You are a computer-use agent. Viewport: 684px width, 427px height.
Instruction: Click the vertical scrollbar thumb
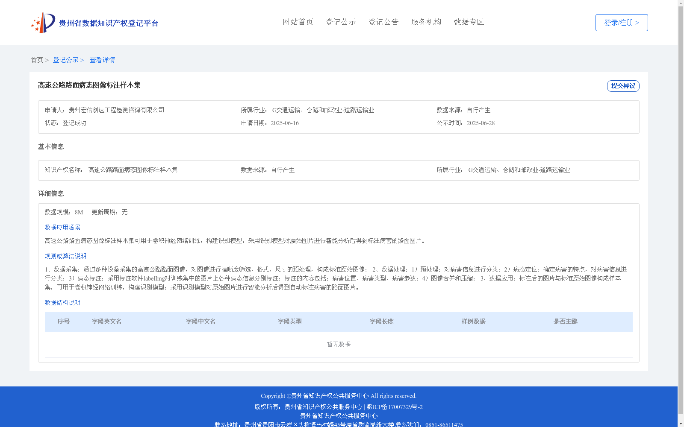[681, 210]
